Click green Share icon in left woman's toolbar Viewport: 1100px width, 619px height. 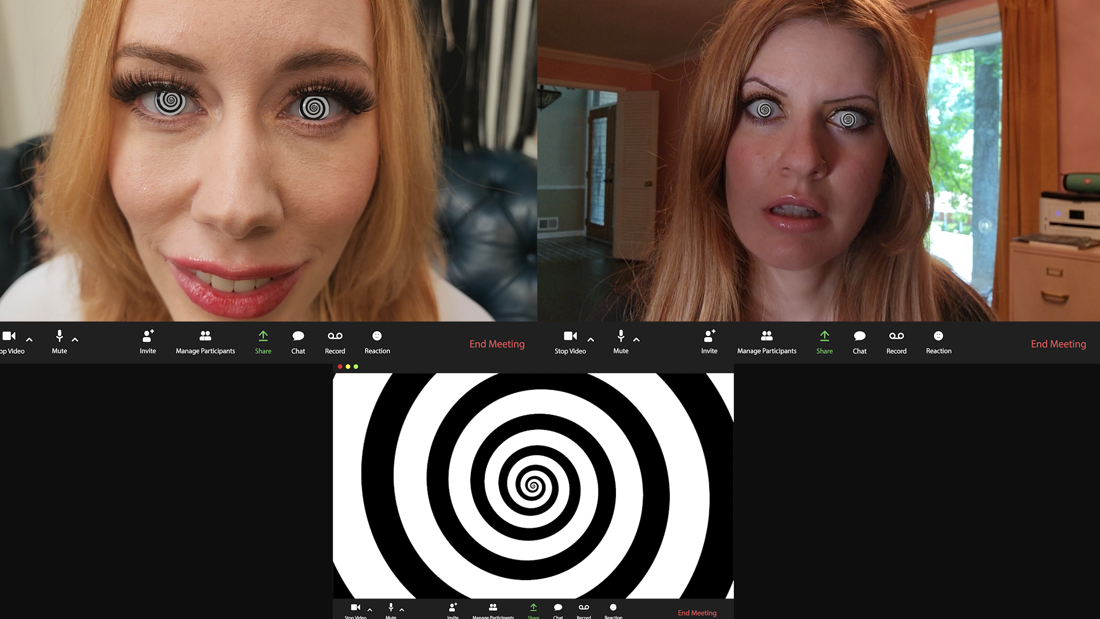point(263,336)
